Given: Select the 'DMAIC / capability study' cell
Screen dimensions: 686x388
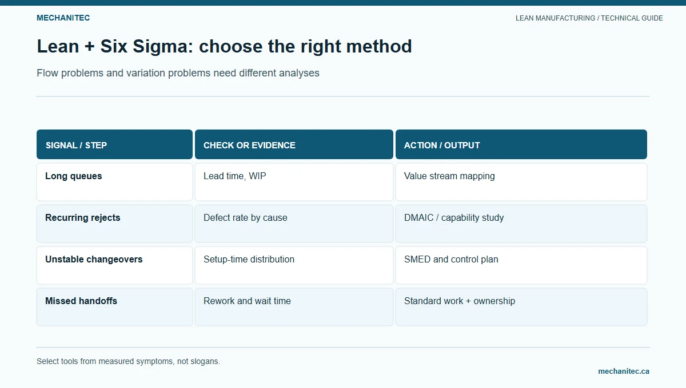Looking at the screenshot, I should tap(521, 224).
